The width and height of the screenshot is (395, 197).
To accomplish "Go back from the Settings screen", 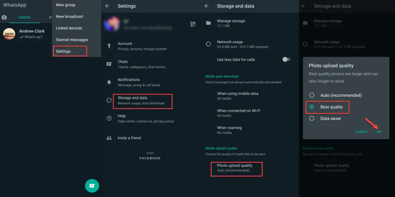I will 108,6.
